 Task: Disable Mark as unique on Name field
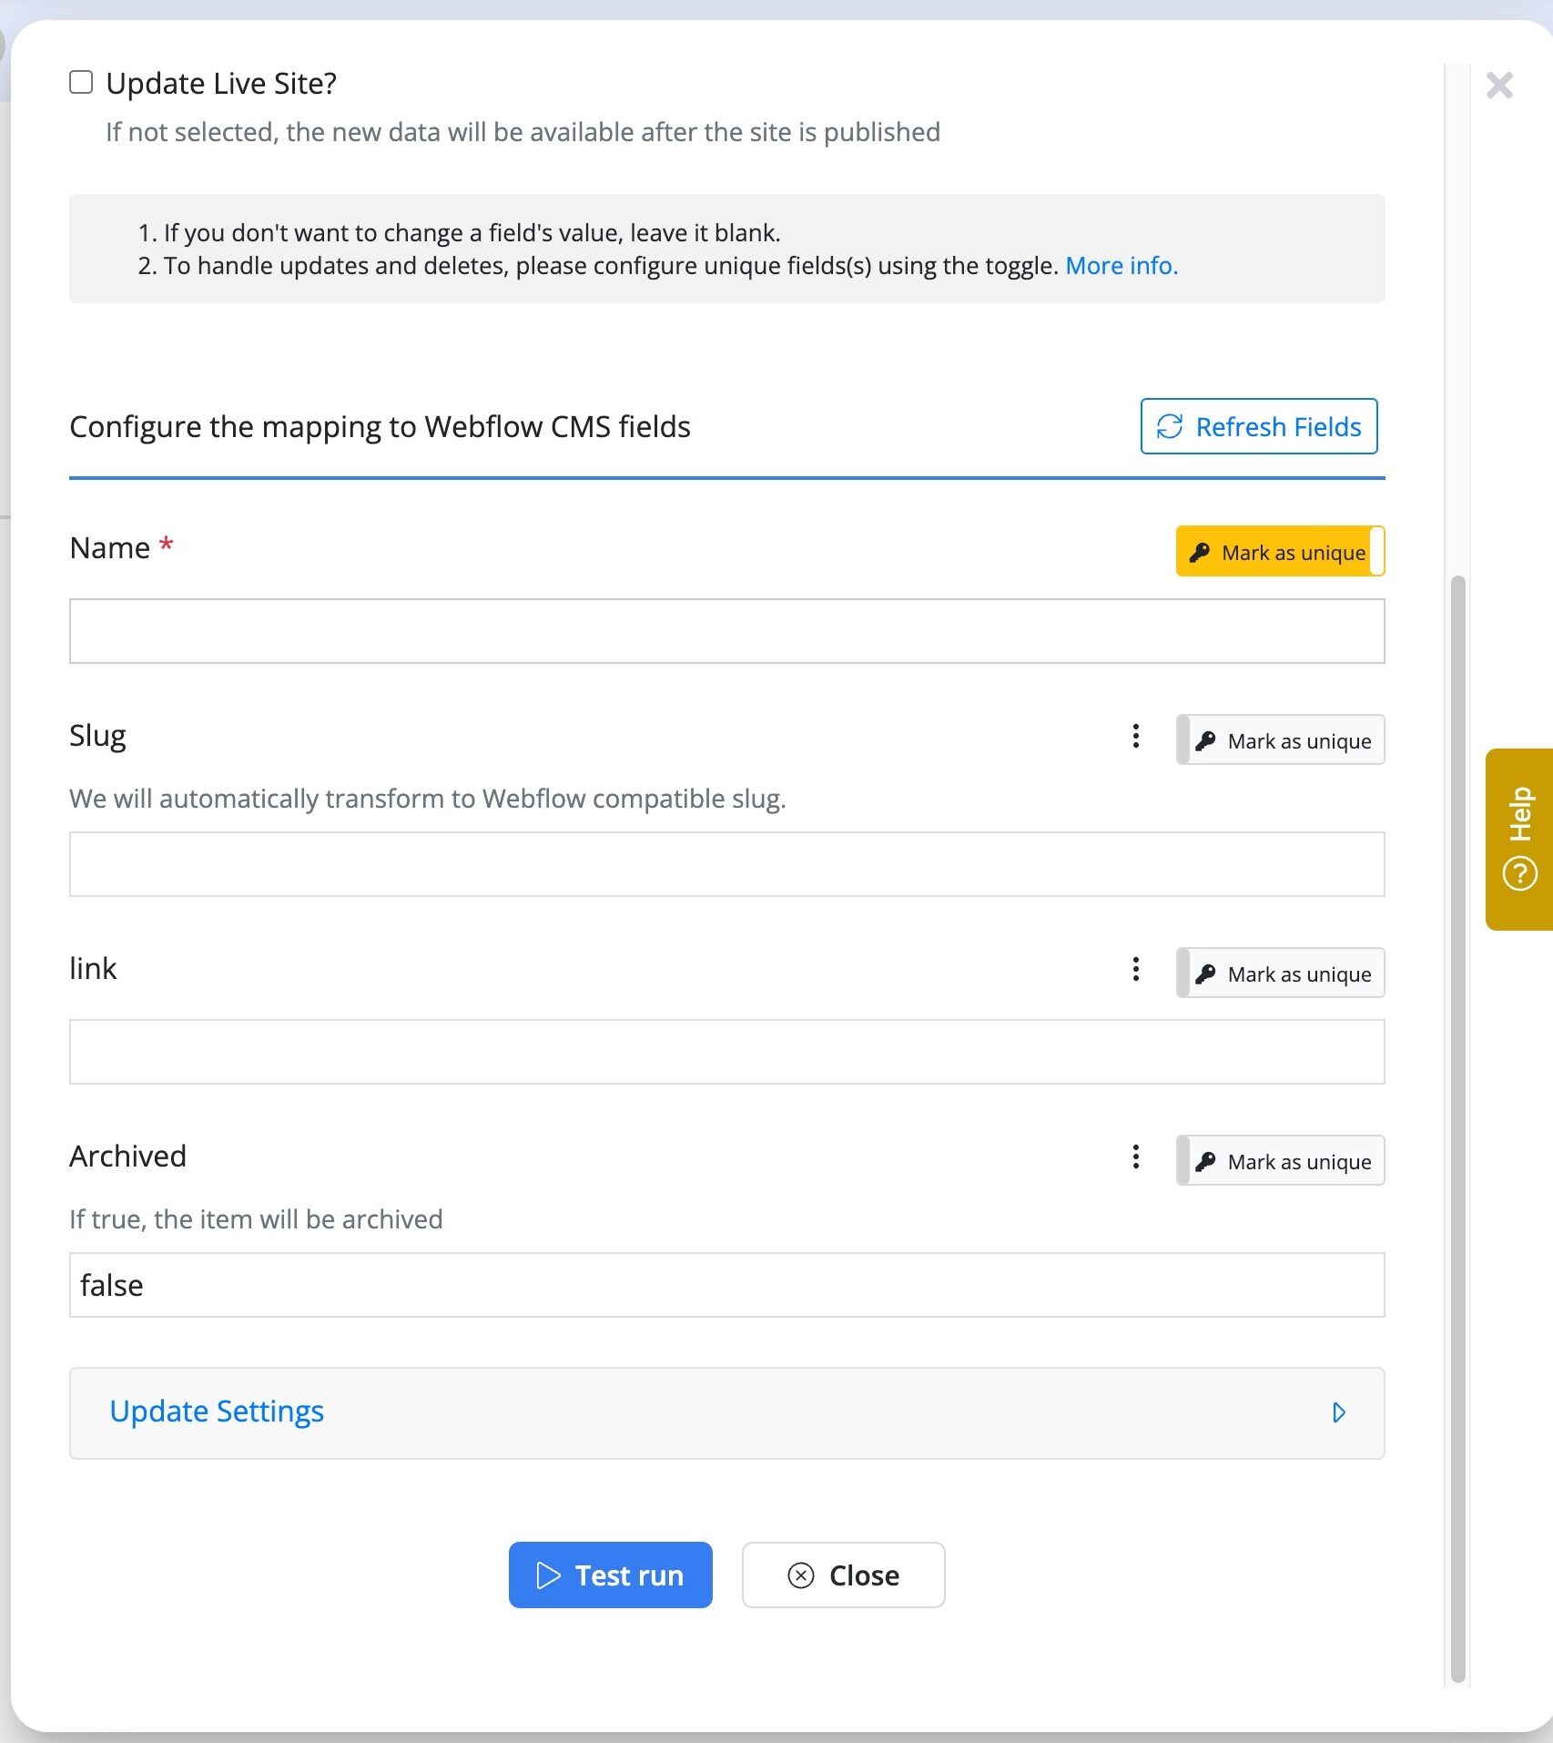point(1279,551)
